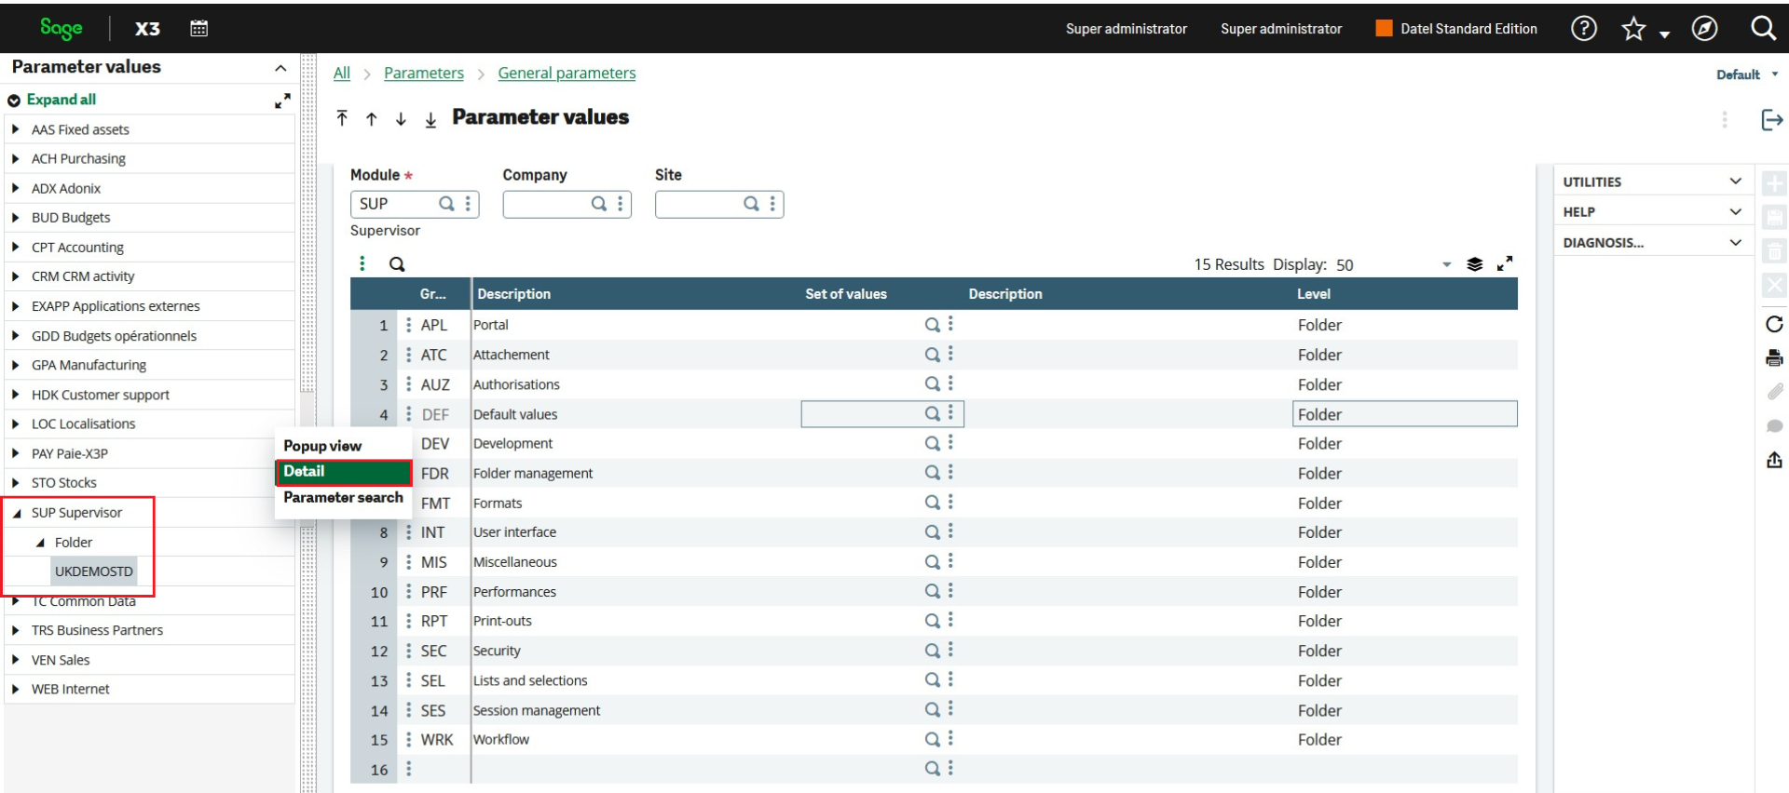Click the export upload icon

coord(1774,460)
